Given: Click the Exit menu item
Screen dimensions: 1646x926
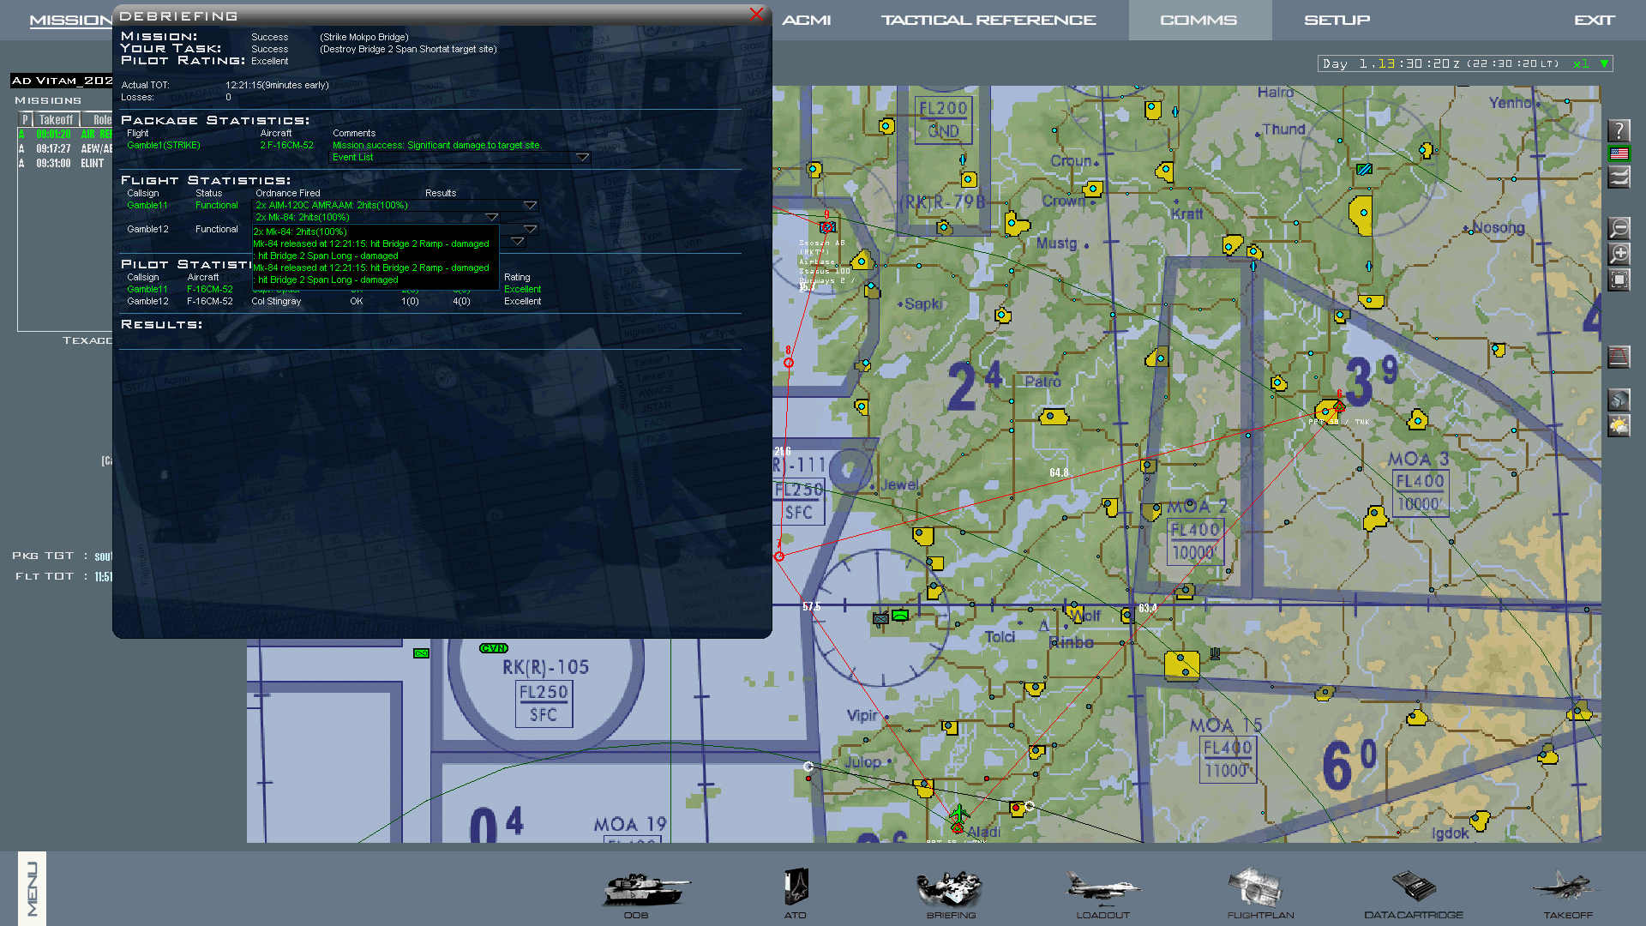Looking at the screenshot, I should [x=1594, y=20].
